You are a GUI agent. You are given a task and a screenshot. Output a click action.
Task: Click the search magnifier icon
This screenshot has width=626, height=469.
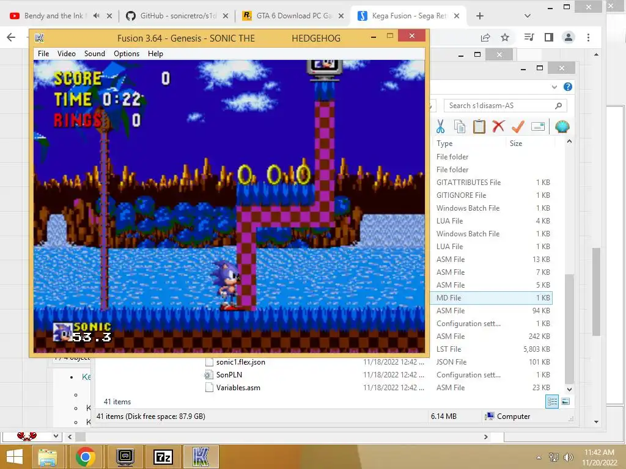point(559,106)
